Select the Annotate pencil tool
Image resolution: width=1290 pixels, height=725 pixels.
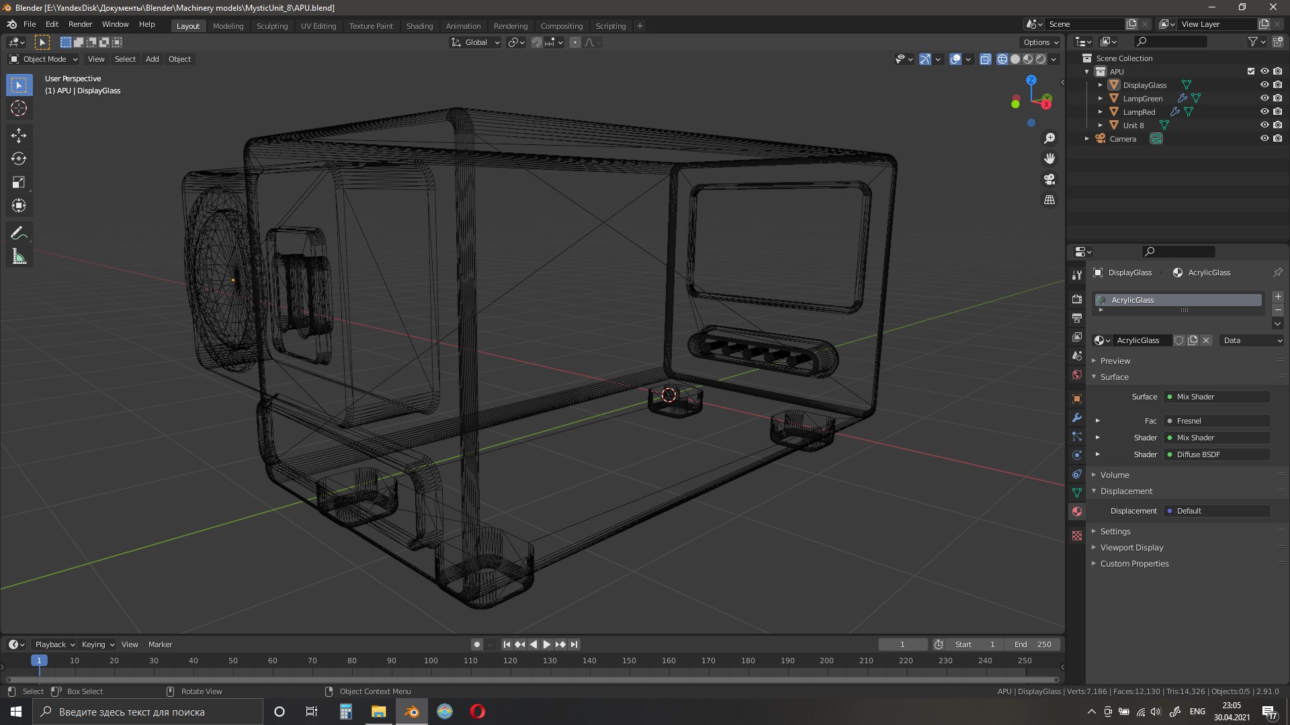pos(19,233)
